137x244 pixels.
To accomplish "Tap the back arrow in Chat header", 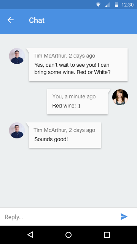I will [11, 20].
